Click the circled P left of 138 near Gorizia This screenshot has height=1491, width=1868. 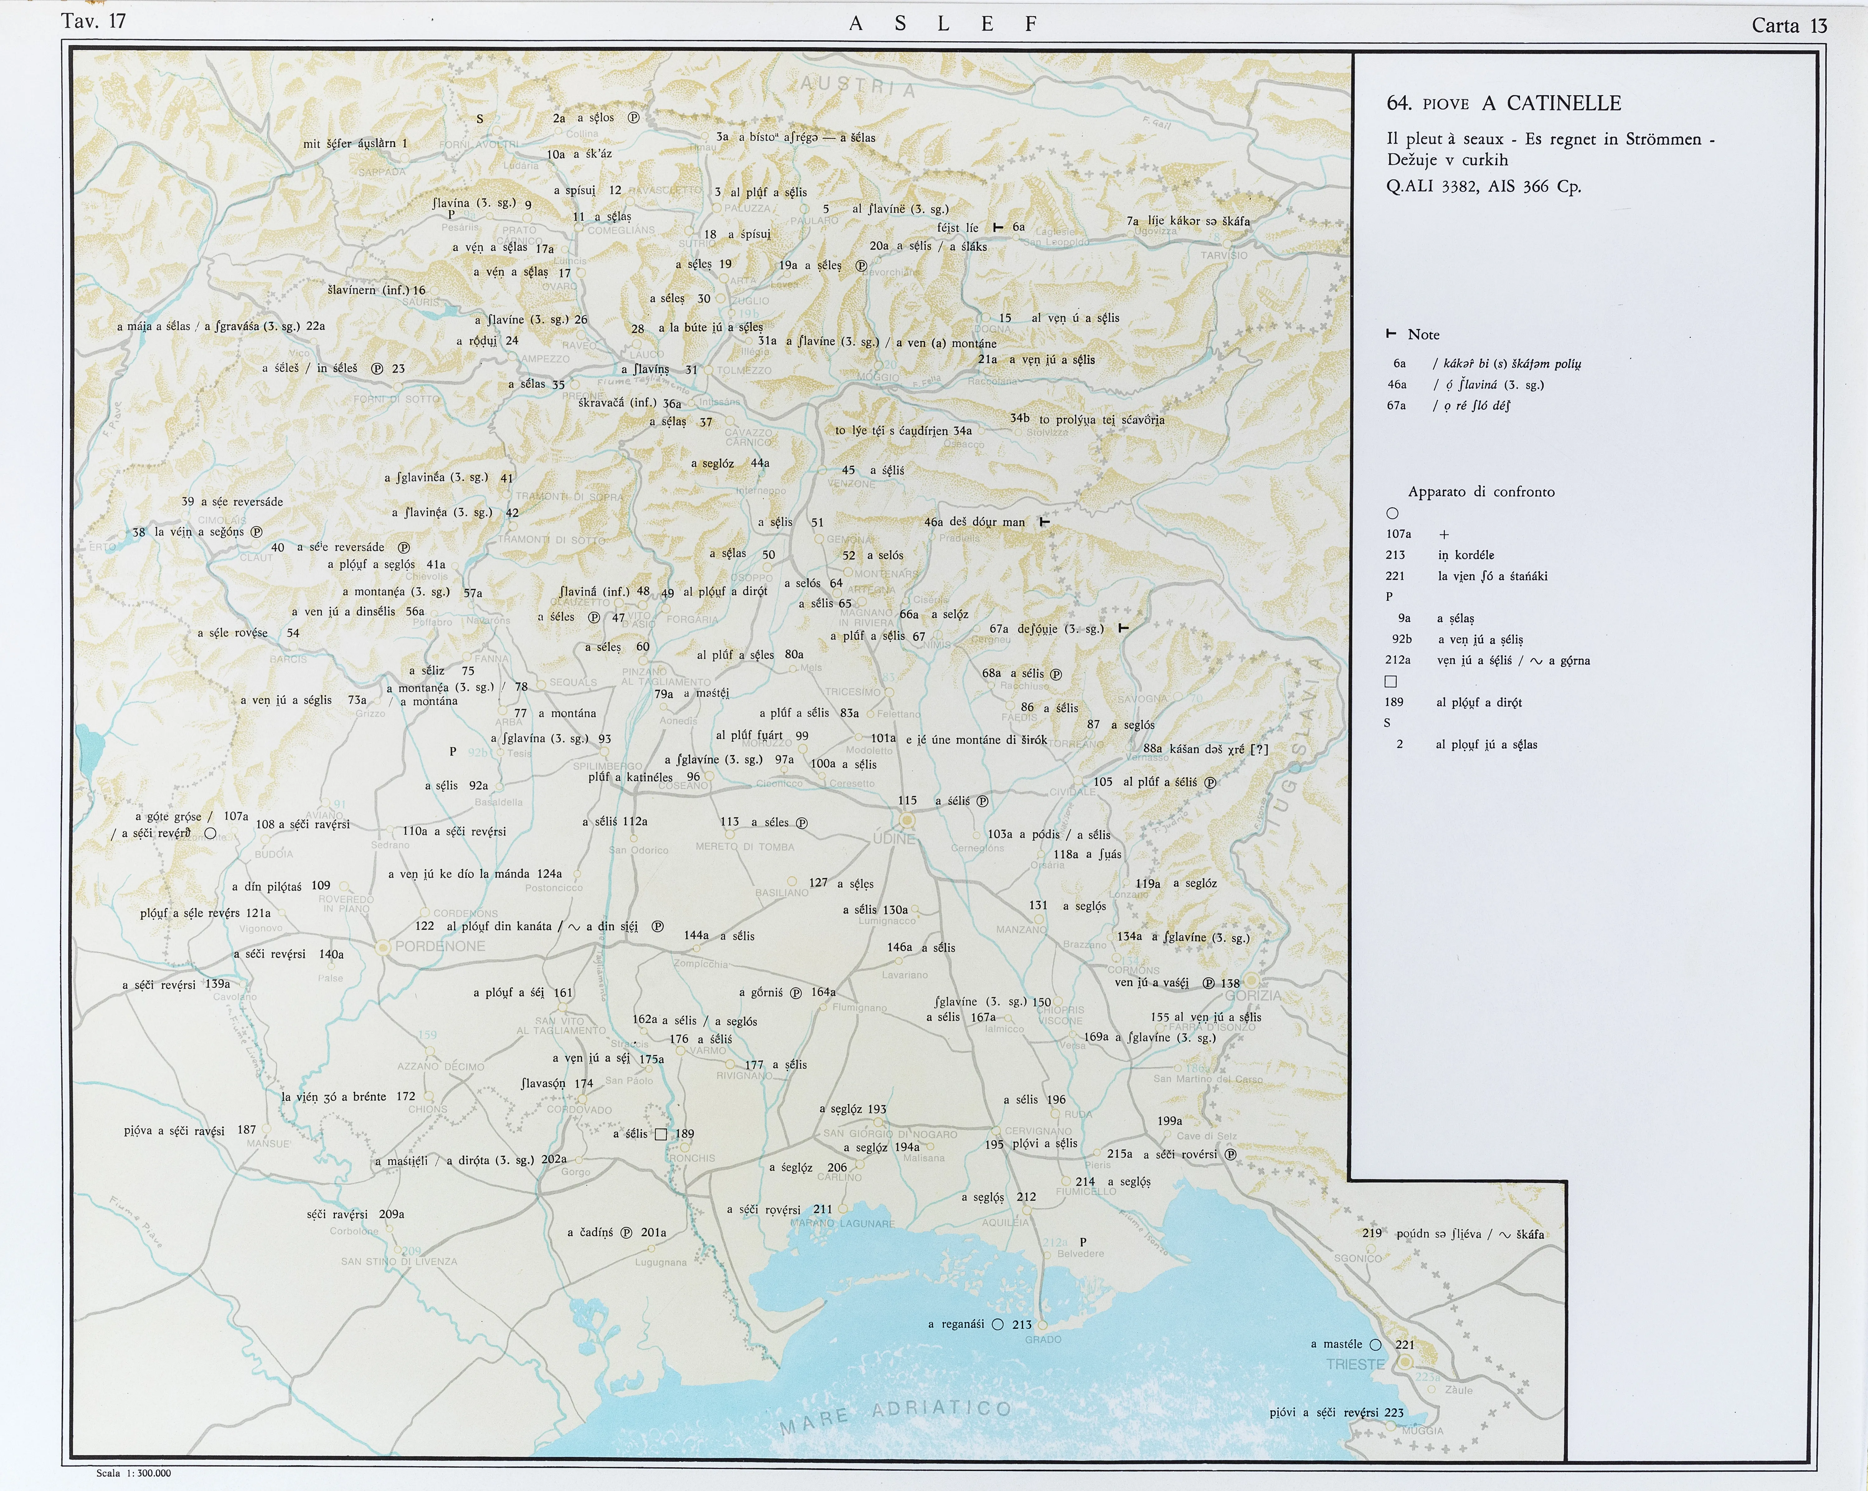pos(1209,983)
